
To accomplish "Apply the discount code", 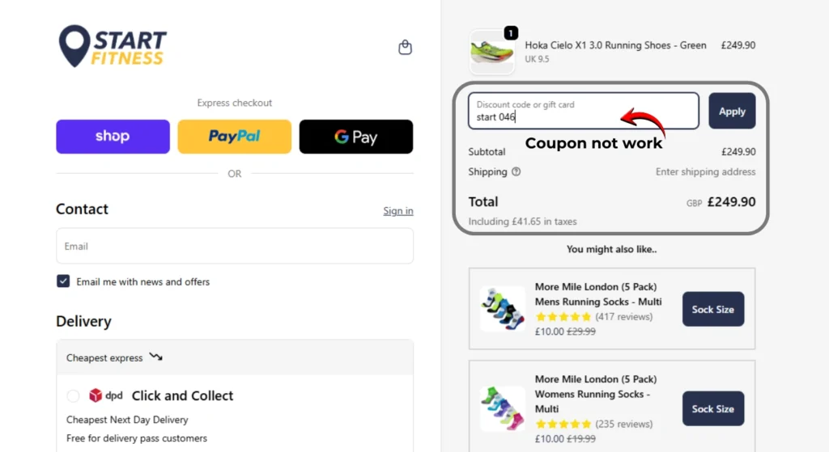I will pos(732,111).
